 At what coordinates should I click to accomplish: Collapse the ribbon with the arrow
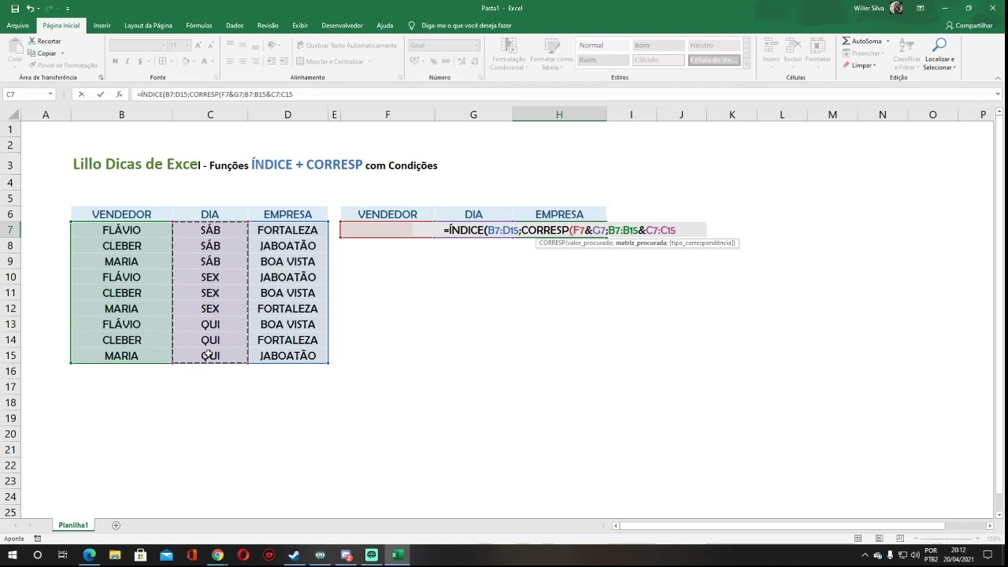pyautogui.click(x=998, y=77)
